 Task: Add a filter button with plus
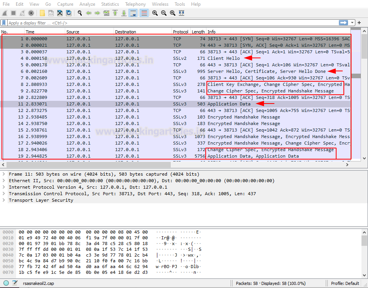pos(359,23)
